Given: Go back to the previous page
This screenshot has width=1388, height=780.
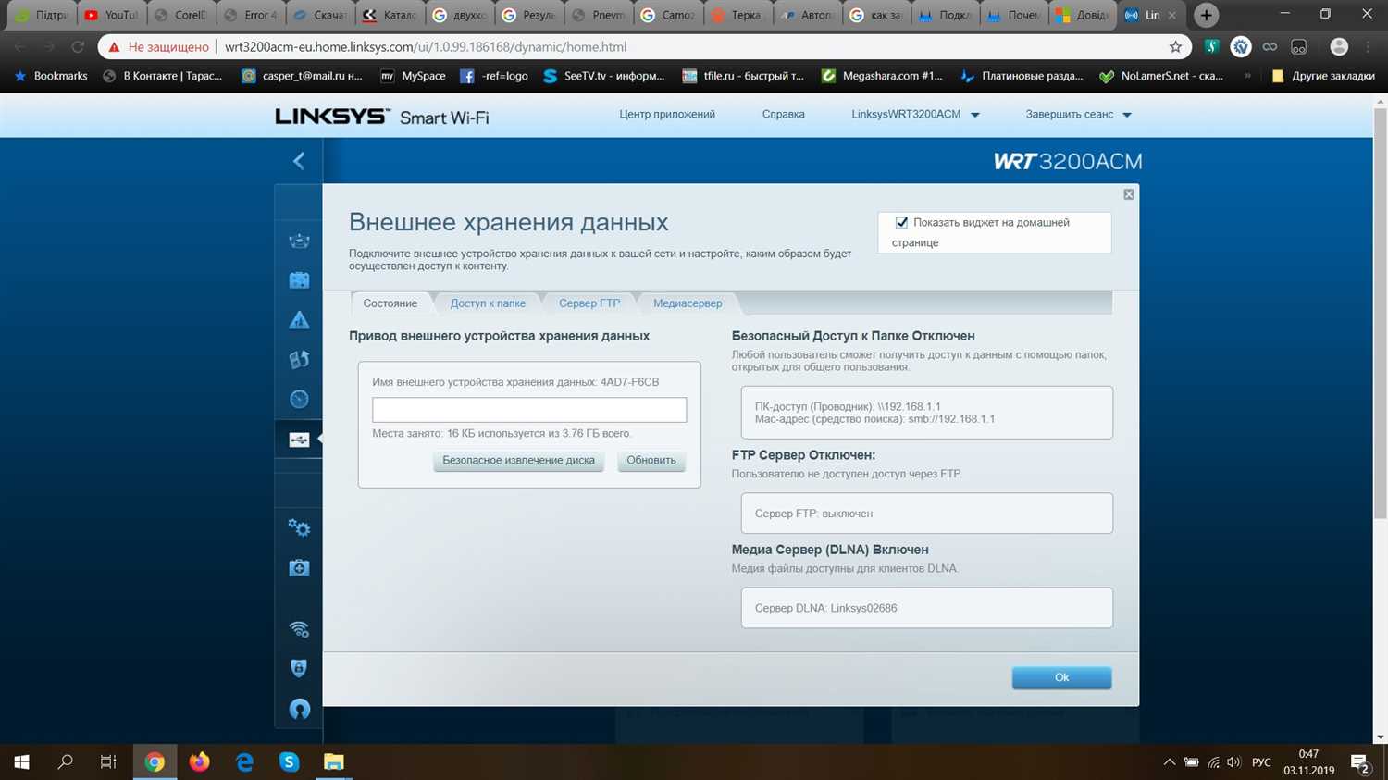Looking at the screenshot, I should (20, 46).
